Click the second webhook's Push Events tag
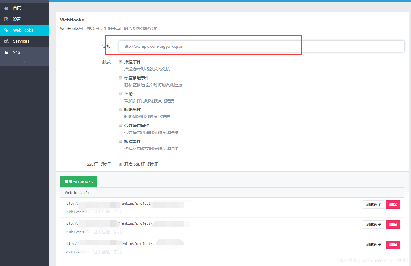The image size is (411, 266). pos(75,232)
